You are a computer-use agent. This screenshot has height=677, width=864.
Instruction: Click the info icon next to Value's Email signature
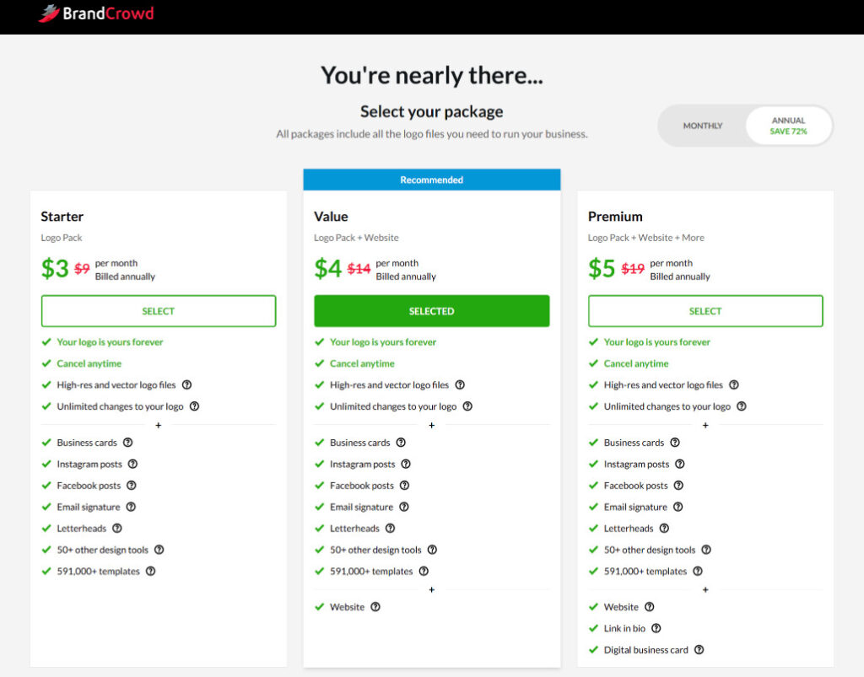pyautogui.click(x=403, y=507)
